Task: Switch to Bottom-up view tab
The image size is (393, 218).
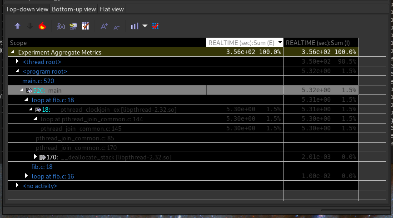Action: [x=74, y=9]
